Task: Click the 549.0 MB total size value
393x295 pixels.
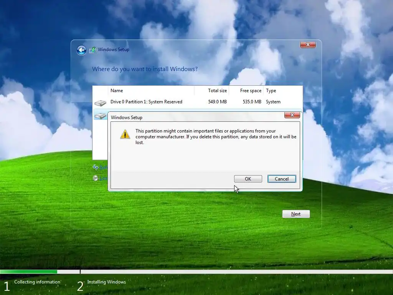Action: click(x=217, y=102)
